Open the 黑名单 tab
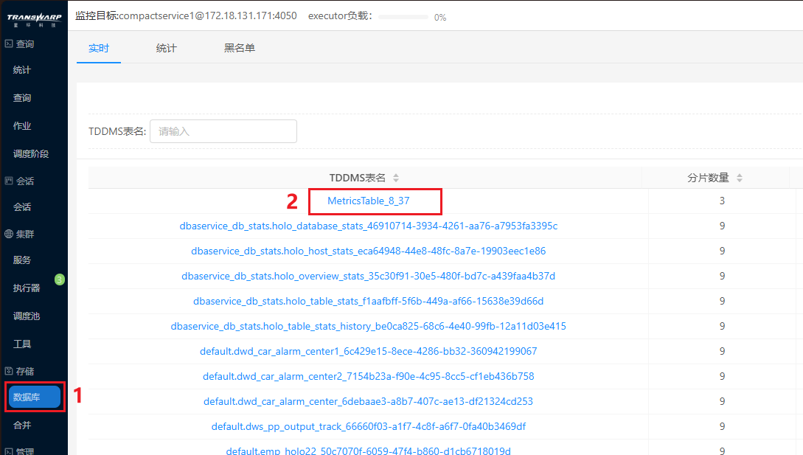 pos(240,49)
